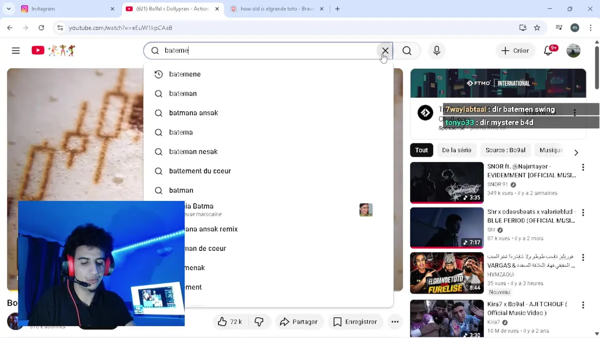Select the 'Source : Bo9al' filter chip

505,150
